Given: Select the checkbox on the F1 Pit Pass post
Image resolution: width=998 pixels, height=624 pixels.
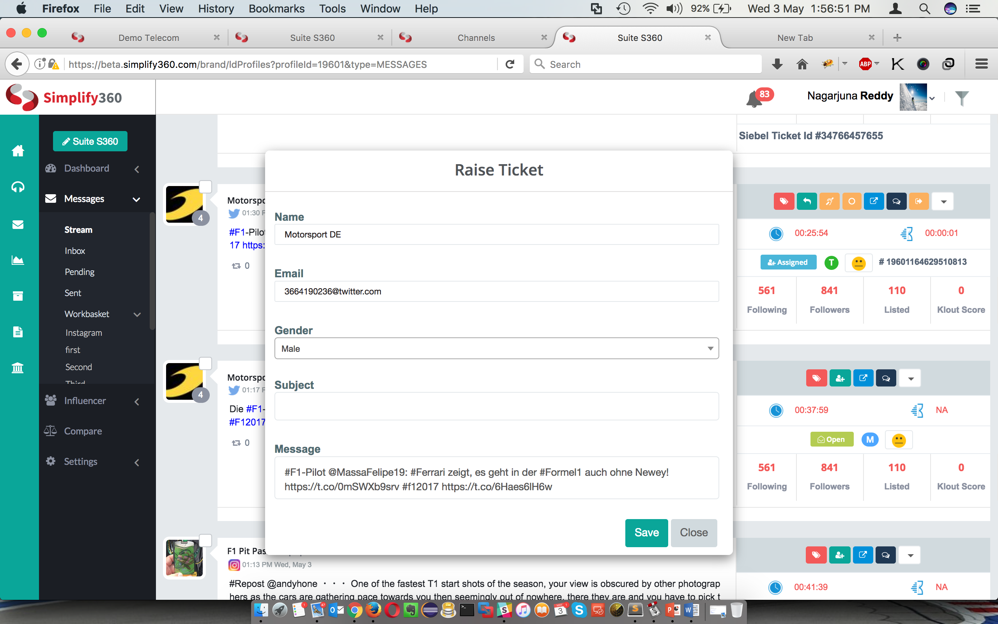Looking at the screenshot, I should pyautogui.click(x=205, y=540).
